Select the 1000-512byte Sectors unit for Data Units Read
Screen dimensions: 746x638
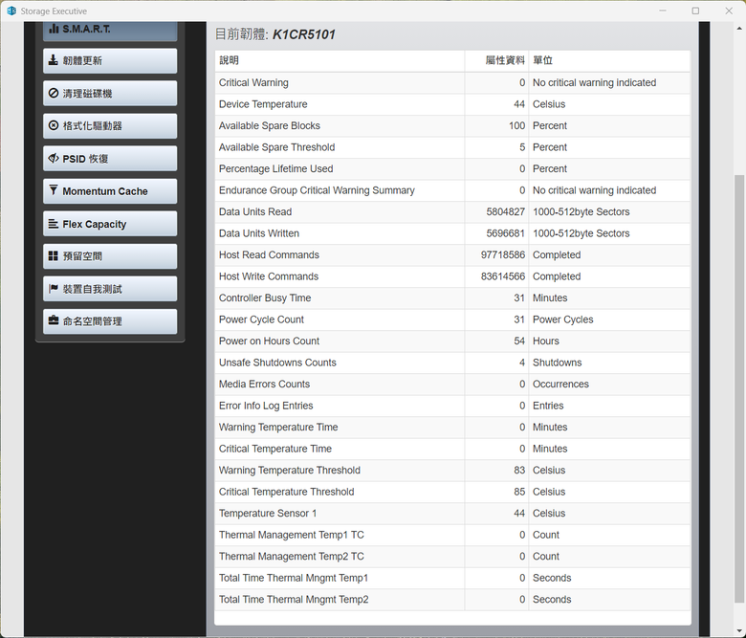click(x=581, y=211)
